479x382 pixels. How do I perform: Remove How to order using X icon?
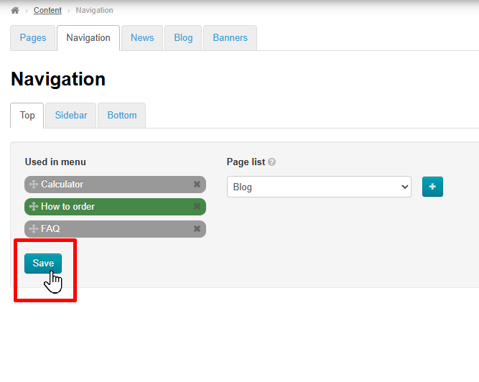point(197,207)
